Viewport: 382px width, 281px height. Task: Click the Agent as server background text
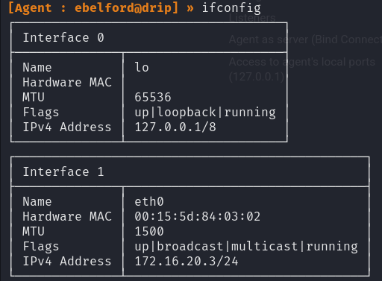[305, 40]
